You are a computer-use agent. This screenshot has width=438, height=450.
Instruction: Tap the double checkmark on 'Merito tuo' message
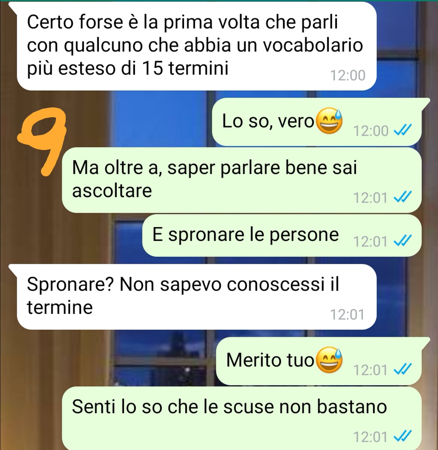(x=403, y=370)
